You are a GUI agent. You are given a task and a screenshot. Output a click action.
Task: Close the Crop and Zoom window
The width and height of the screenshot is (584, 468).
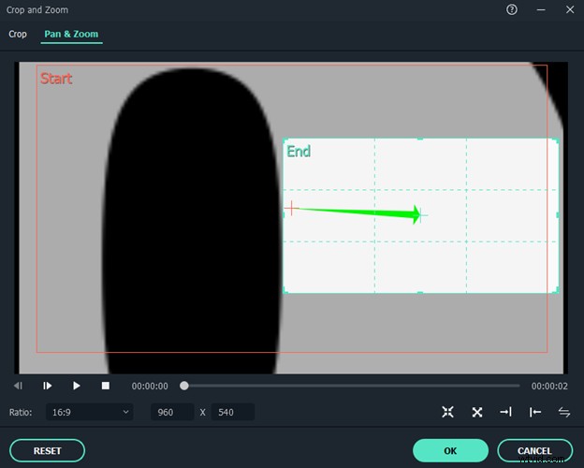click(x=570, y=9)
